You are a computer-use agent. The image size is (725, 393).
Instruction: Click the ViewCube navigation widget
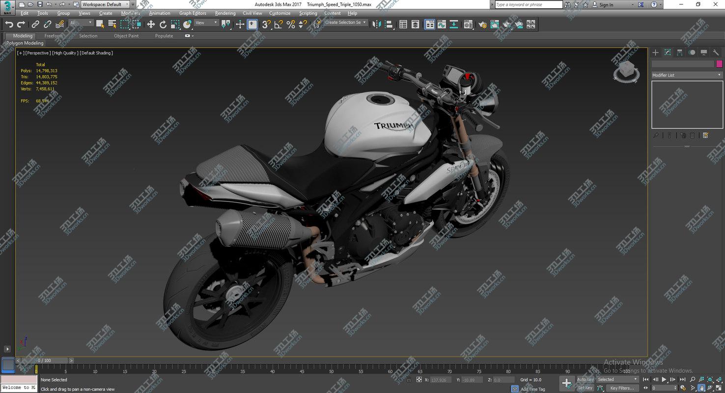click(626, 72)
